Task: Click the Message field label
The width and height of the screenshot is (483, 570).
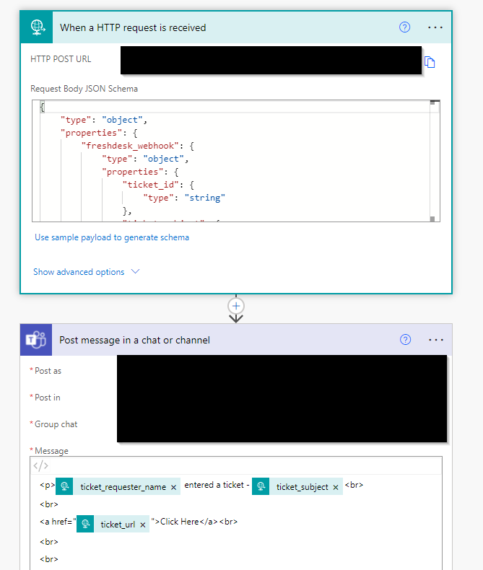Action: [51, 451]
